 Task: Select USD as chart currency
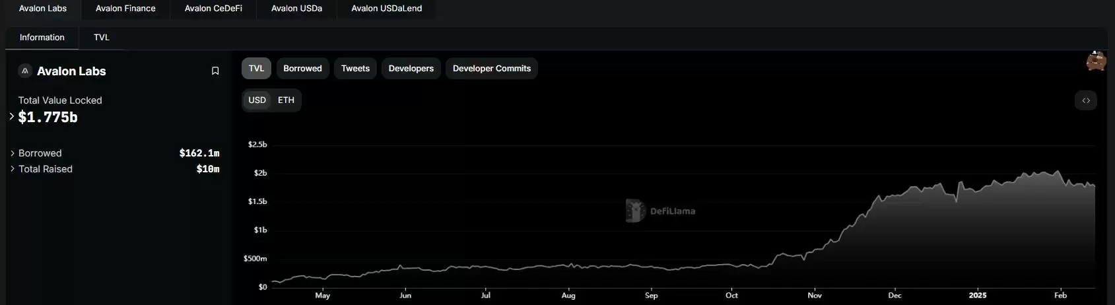point(257,100)
